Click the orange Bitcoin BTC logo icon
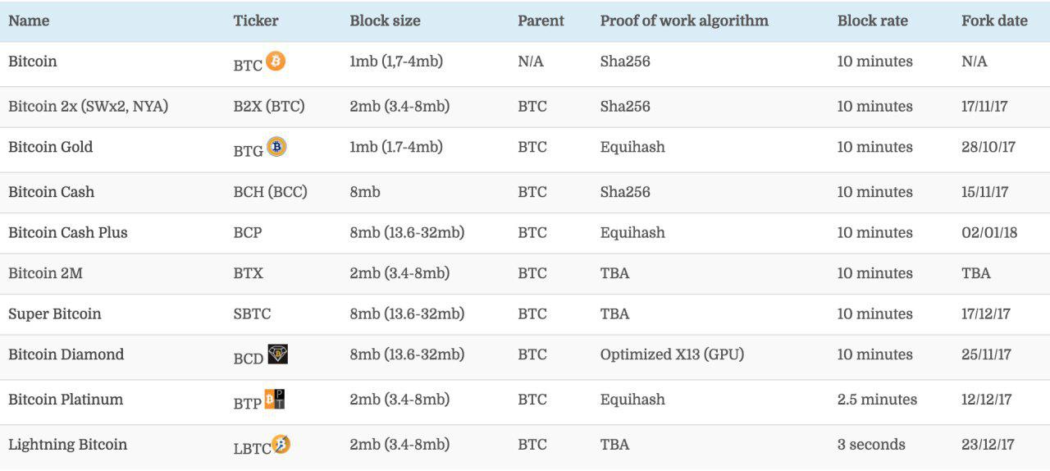Image resolution: width=1050 pixels, height=471 pixels. tap(276, 61)
